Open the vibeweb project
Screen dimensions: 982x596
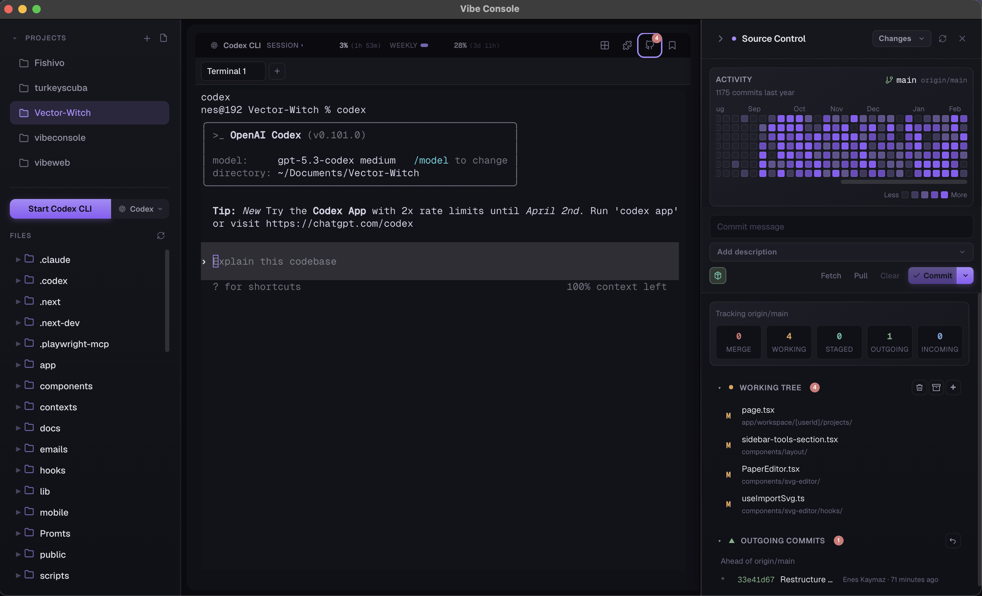click(89, 163)
